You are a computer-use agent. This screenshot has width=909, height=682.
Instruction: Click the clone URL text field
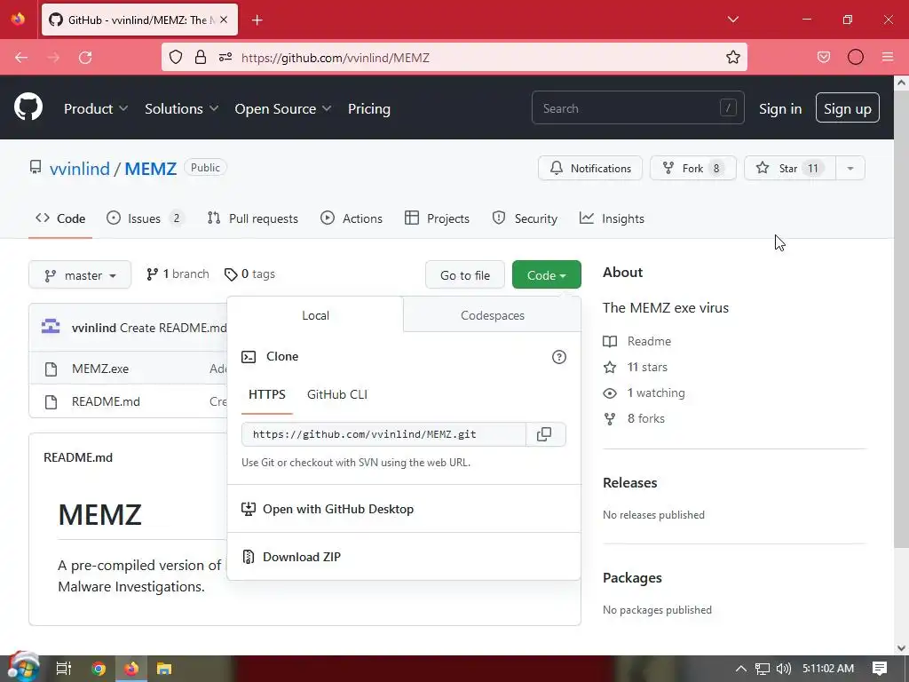[x=383, y=434]
